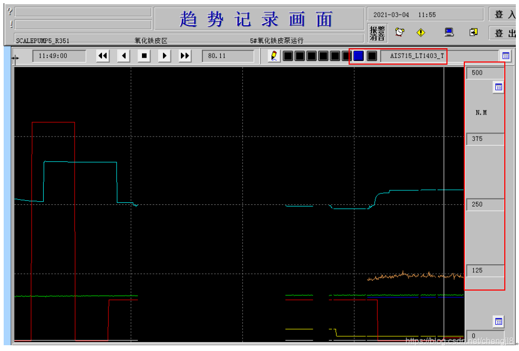Select the fifth black pen square
This screenshot has width=519, height=351.
coord(335,56)
